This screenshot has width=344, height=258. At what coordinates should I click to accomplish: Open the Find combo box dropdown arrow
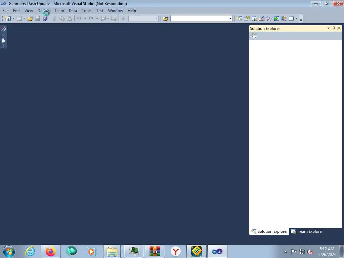coord(230,19)
